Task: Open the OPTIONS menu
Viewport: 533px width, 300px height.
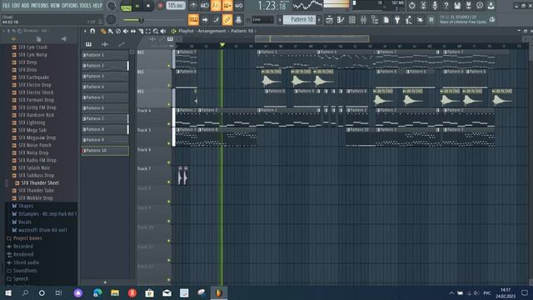Action: 70,6
